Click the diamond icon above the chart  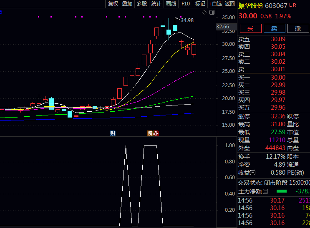[x=204, y=13]
